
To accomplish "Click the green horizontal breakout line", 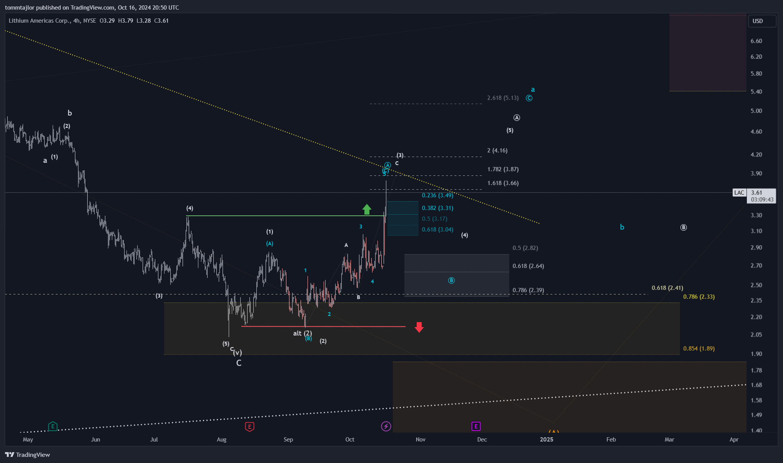I will pyautogui.click(x=285, y=216).
